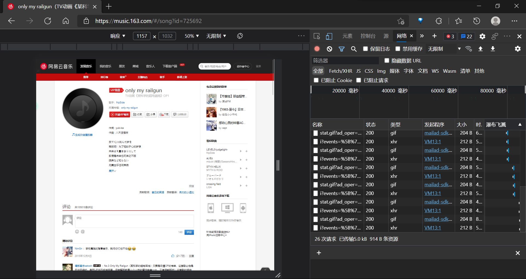Viewport: 526px width, 279px height.
Task: Expand lyrics with 展开 link
Action: [112, 171]
